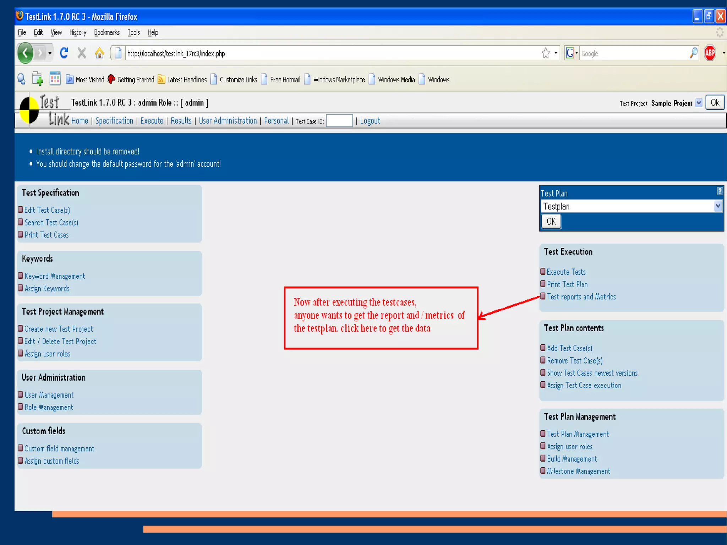The width and height of the screenshot is (727, 545).
Task: Click the TestLink logo
Action: click(44, 111)
